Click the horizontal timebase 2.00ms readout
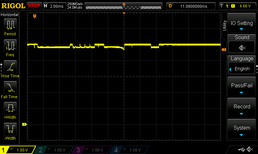The width and height of the screenshot is (258, 154). [54, 6]
